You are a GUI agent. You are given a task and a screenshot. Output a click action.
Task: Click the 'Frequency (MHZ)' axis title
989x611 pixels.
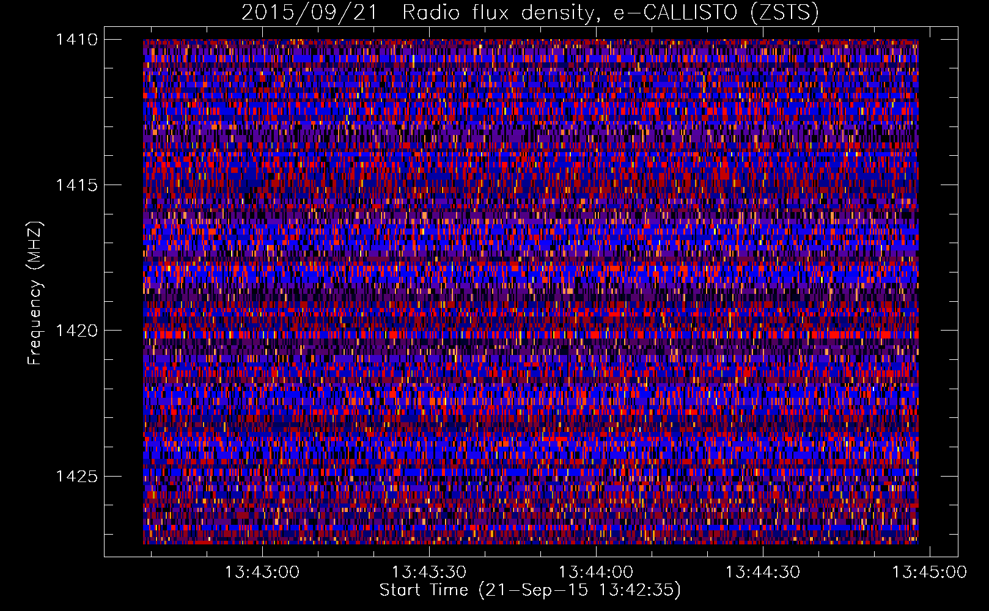coord(35,293)
